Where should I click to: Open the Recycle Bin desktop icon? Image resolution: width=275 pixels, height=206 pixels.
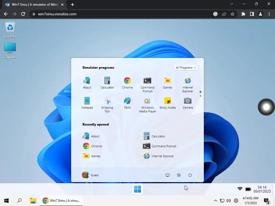point(10,30)
